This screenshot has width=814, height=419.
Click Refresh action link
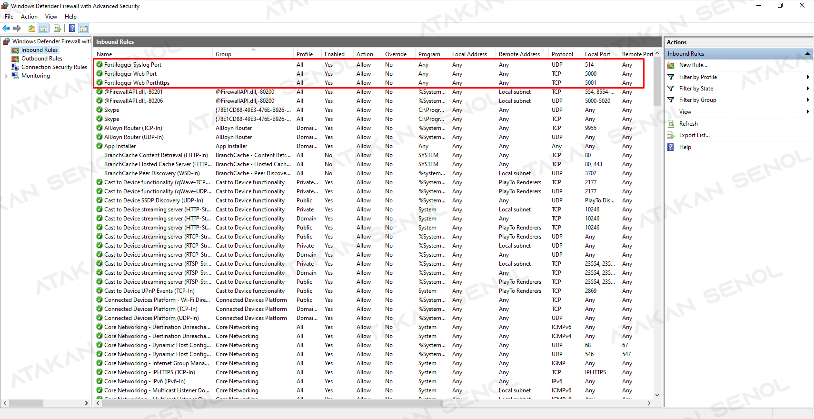click(x=688, y=124)
